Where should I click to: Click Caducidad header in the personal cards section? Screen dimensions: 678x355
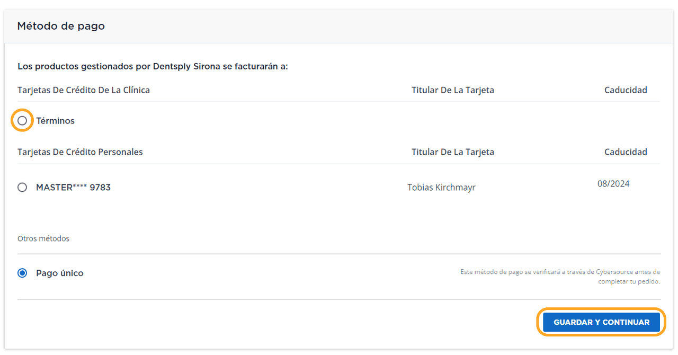[626, 152]
